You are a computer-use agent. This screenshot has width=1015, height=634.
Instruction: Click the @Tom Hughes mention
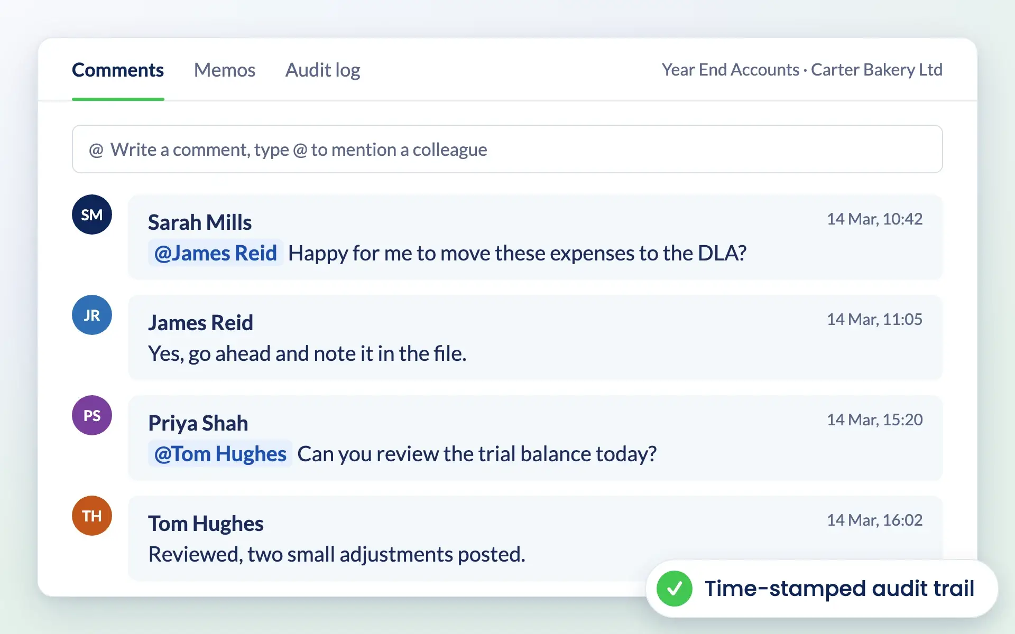pyautogui.click(x=220, y=454)
